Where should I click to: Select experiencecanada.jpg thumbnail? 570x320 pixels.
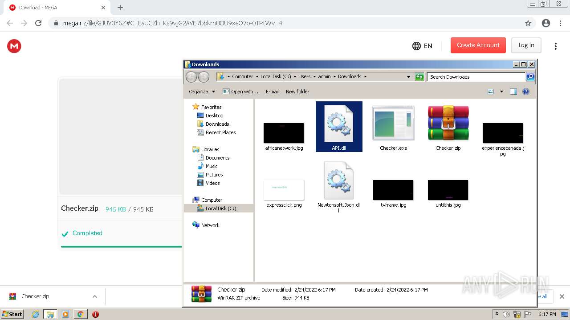(x=503, y=133)
